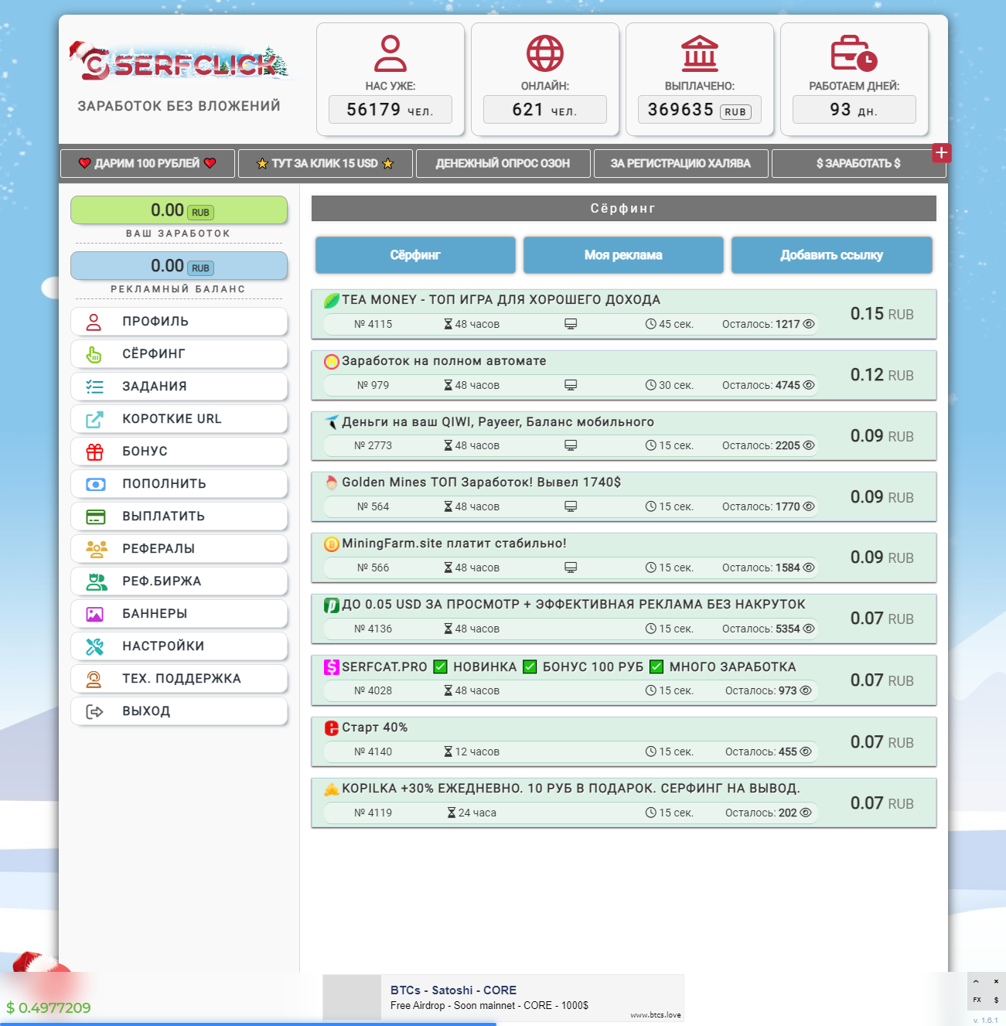Open the BTCs - Satoshi - CORE ad
Viewport: 1006px width, 1026px height.
click(503, 998)
